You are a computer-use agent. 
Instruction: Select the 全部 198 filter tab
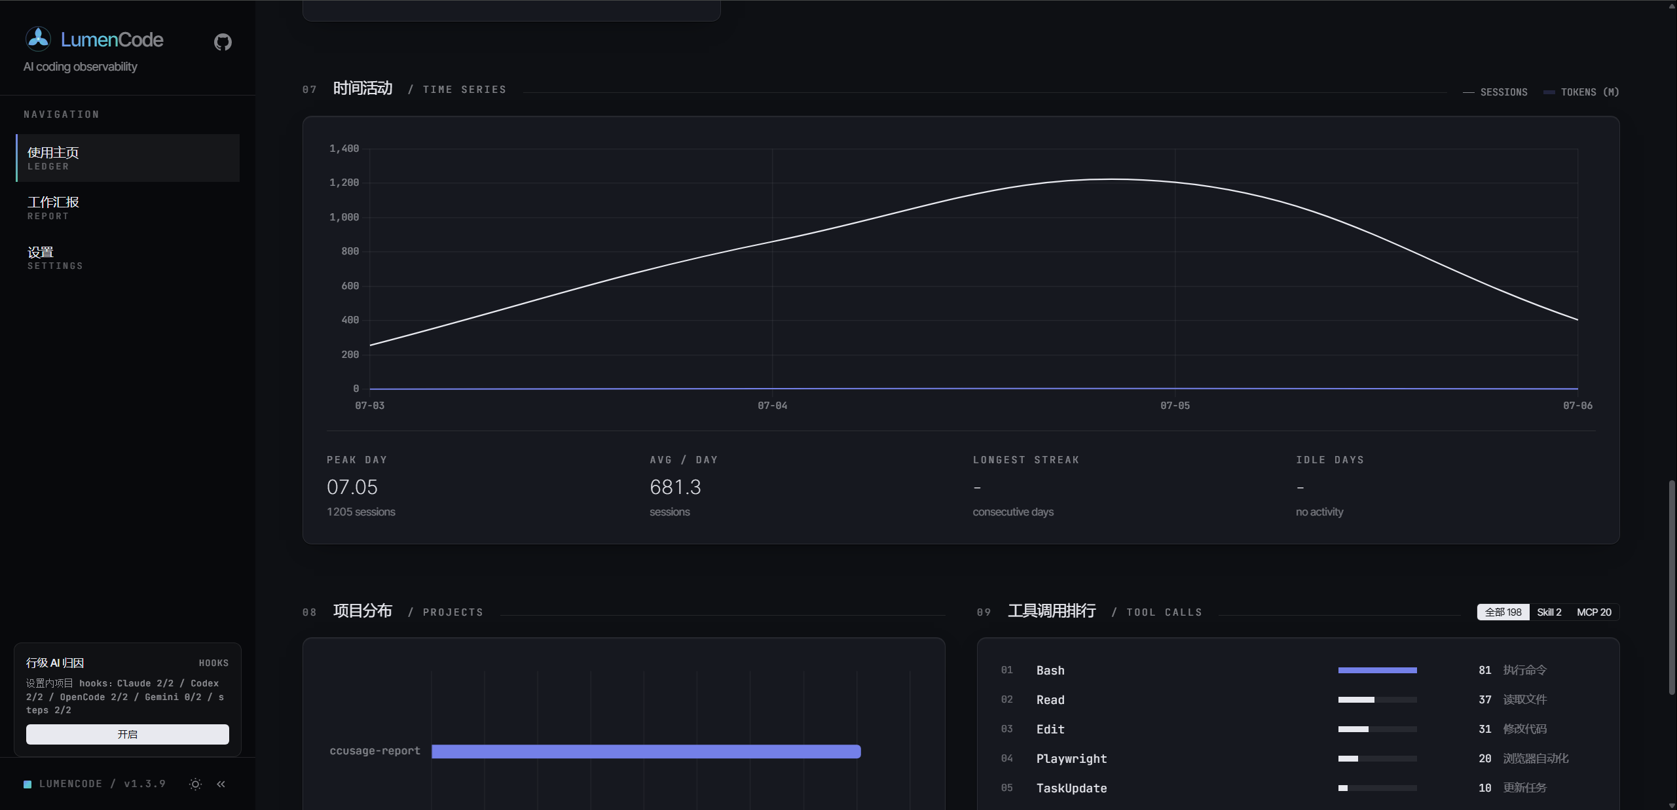1503,612
